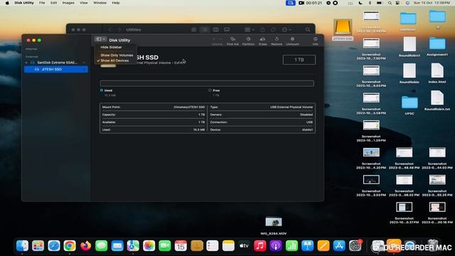Open the Window menu
This screenshot has height=256, width=455.
point(100,3)
